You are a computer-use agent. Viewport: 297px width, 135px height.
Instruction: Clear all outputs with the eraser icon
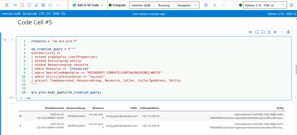(x=36, y=5)
